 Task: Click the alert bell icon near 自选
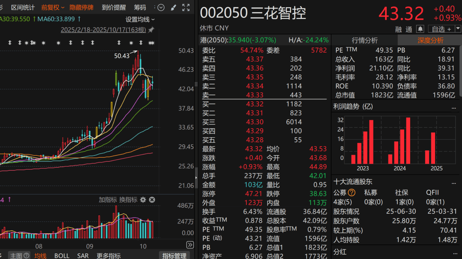coord(420,29)
